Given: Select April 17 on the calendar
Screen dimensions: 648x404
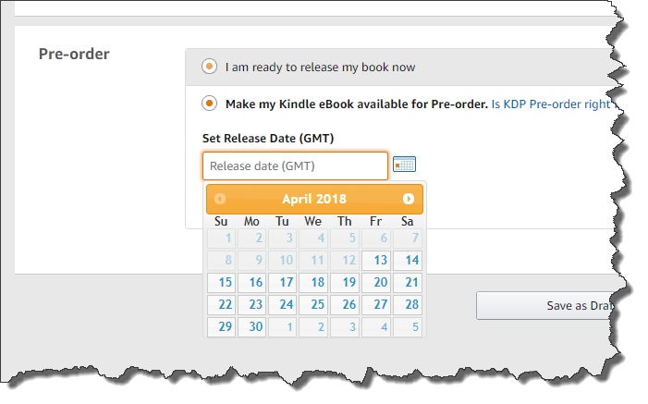Looking at the screenshot, I should pyautogui.click(x=282, y=282).
